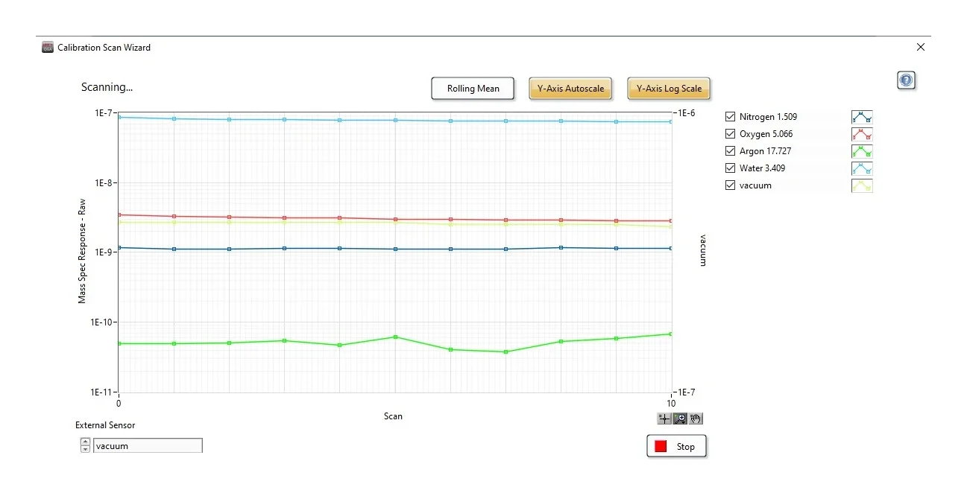Screen dimensions: 967x493
Task: Uncheck the Argon 17.727 checkbox
Action: [731, 151]
